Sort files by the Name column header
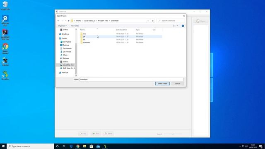Image resolution: width=265 pixels, height=149 pixels. [x=97, y=30]
